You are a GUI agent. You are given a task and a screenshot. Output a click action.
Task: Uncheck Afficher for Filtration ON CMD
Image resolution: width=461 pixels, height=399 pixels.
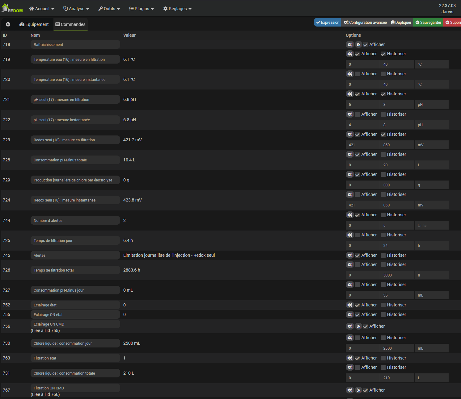tap(366, 390)
